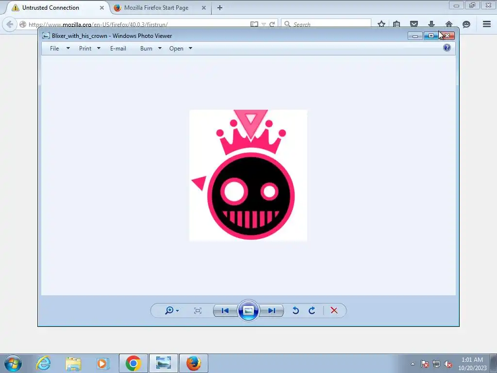The height and width of the screenshot is (373, 497).
Task: Bookmark this page with the star
Action: [x=381, y=24]
